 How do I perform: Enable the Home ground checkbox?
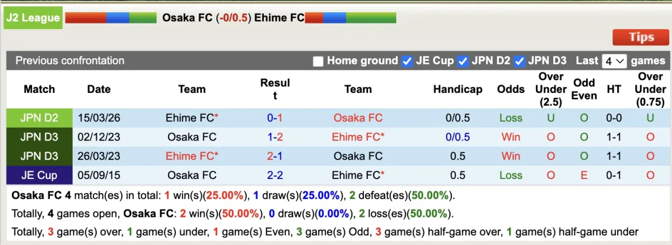pos(318,61)
